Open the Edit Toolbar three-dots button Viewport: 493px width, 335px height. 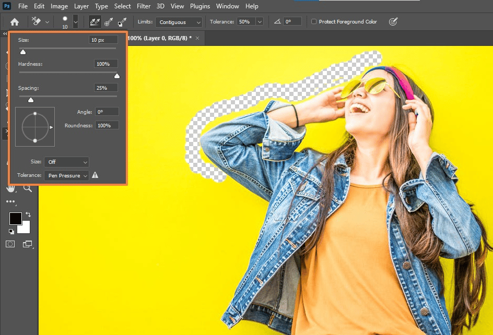(10, 201)
